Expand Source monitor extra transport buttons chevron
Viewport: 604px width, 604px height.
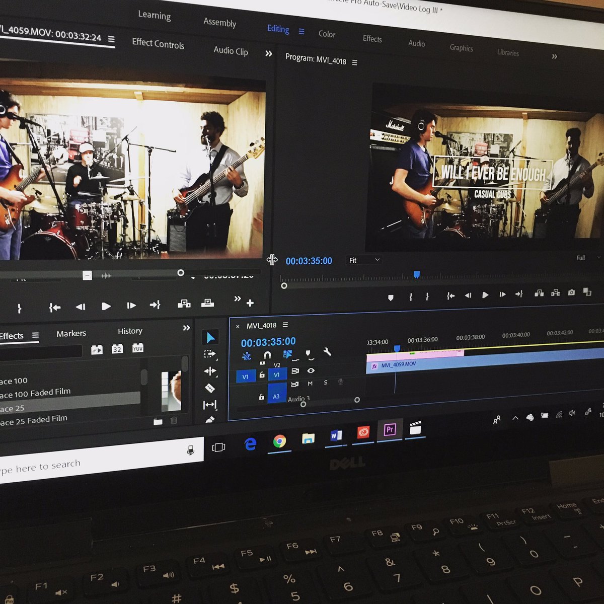point(238,299)
